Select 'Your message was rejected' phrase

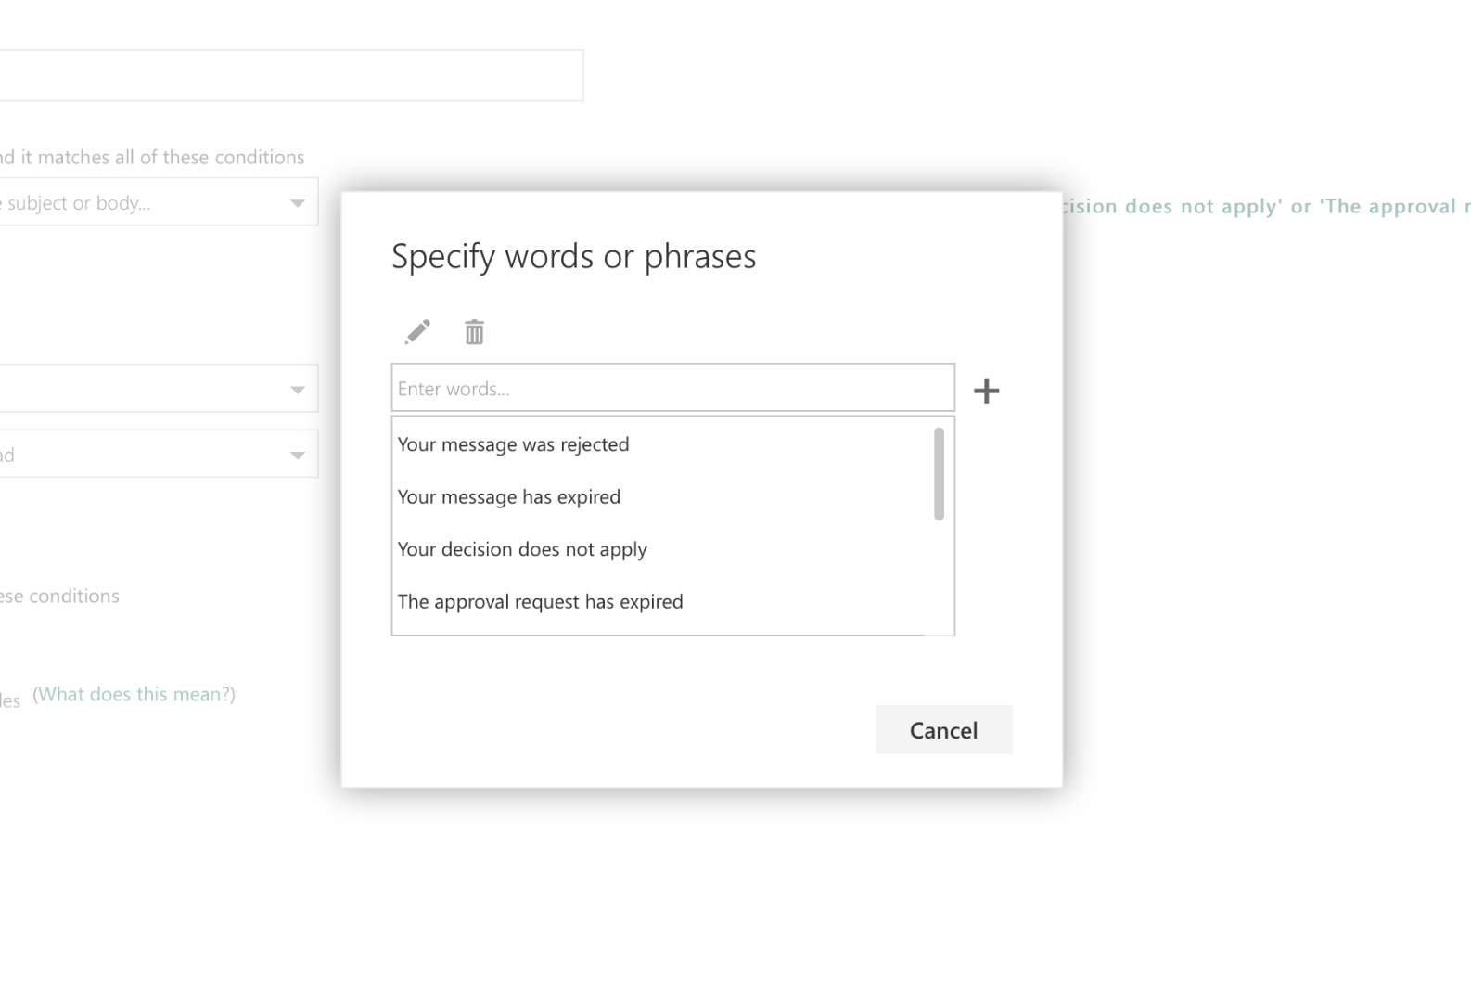click(513, 444)
